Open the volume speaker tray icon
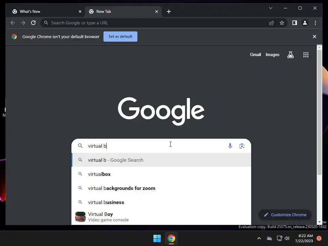The width and height of the screenshot is (328, 246). pos(287,238)
